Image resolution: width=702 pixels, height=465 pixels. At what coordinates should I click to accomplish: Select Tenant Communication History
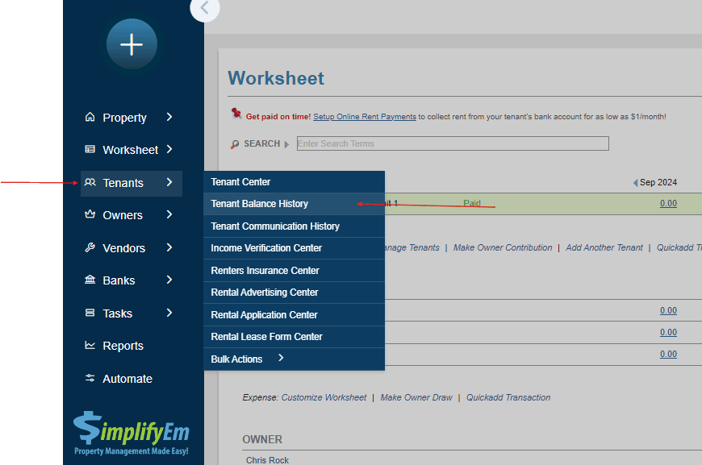(275, 226)
